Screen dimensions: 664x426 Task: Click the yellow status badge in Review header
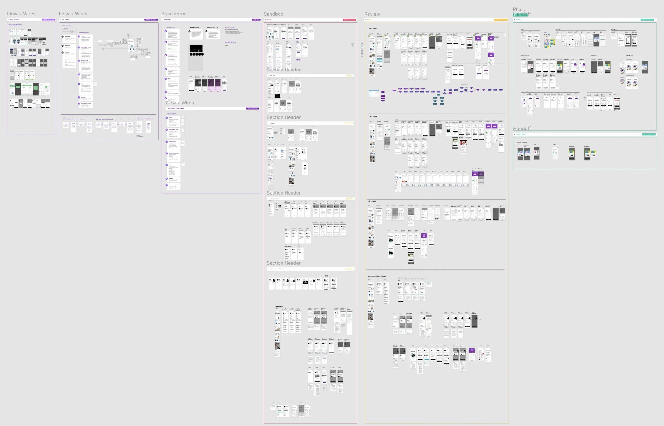point(501,20)
